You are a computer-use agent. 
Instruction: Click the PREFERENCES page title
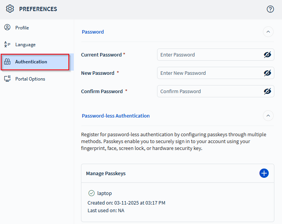(38, 9)
